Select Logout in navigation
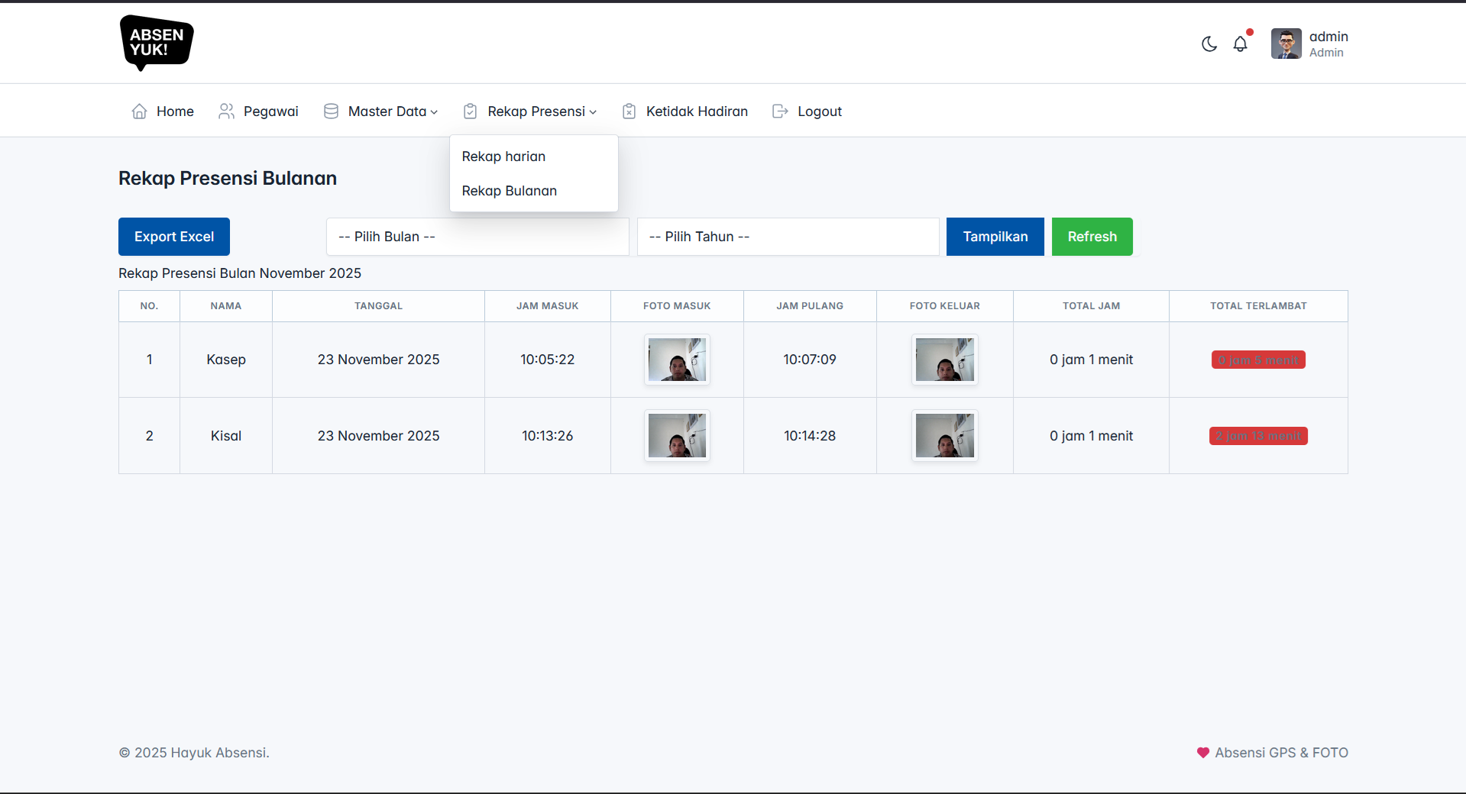Image resolution: width=1466 pixels, height=794 pixels. pos(807,111)
